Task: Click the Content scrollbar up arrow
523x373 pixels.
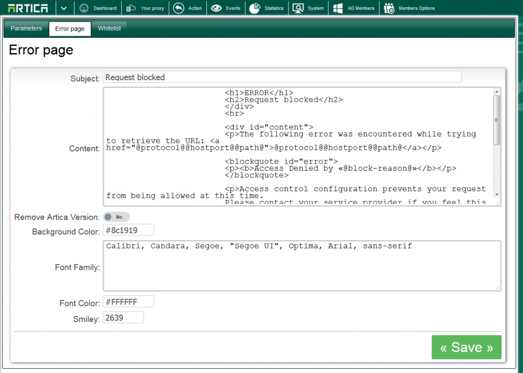Action: click(x=496, y=91)
